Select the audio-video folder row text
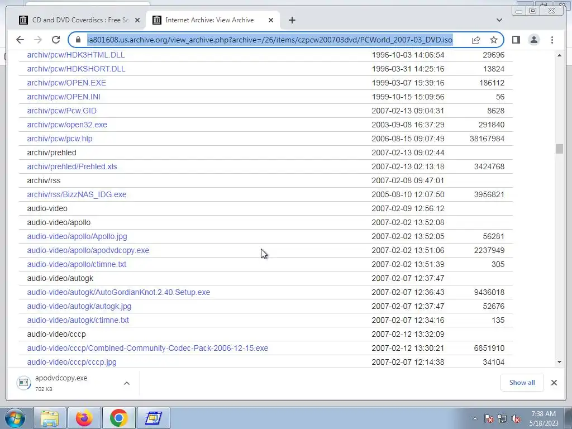This screenshot has height=429, width=572. point(47,209)
